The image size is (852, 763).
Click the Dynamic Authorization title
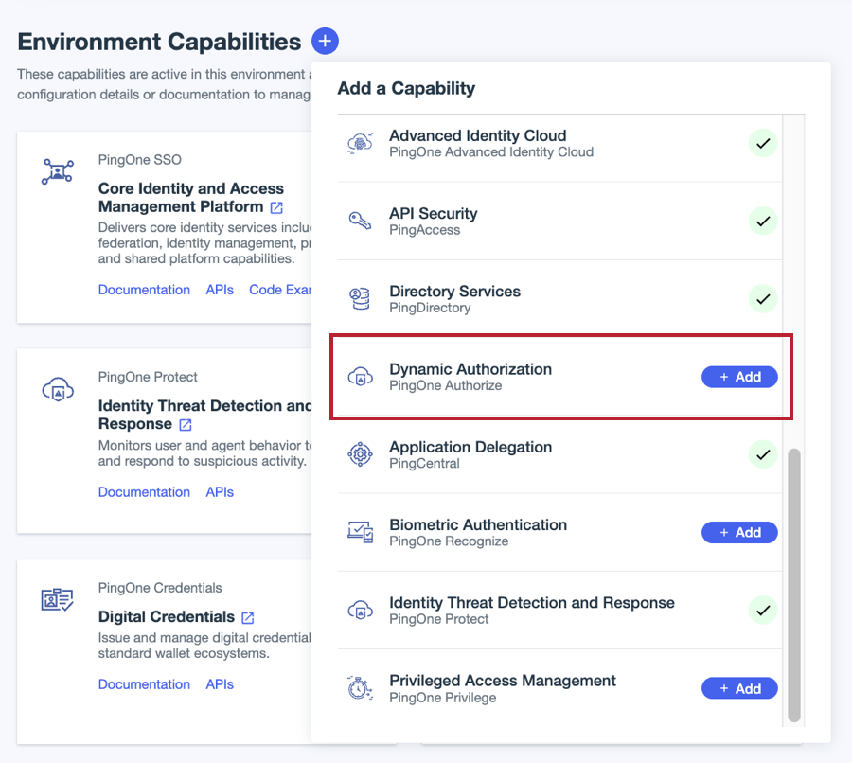(x=470, y=369)
